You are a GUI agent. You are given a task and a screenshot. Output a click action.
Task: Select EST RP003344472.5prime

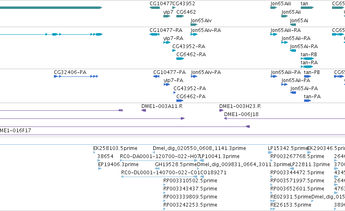297,173
